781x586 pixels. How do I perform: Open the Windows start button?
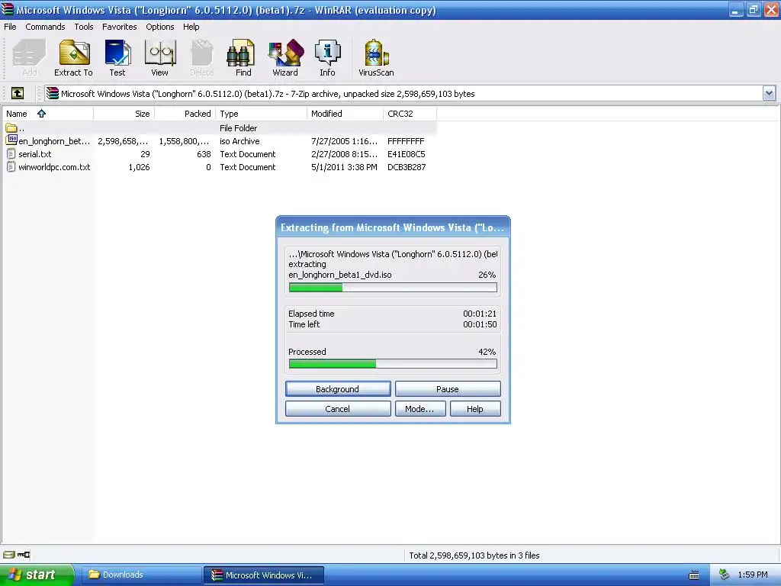point(37,575)
